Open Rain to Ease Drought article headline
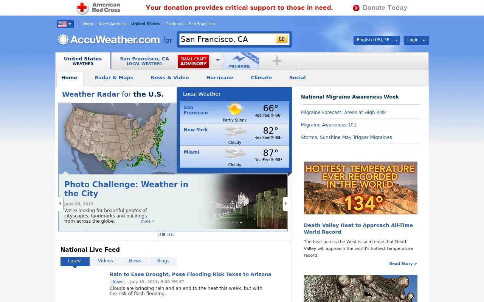The height and width of the screenshot is (302, 484). (191, 274)
